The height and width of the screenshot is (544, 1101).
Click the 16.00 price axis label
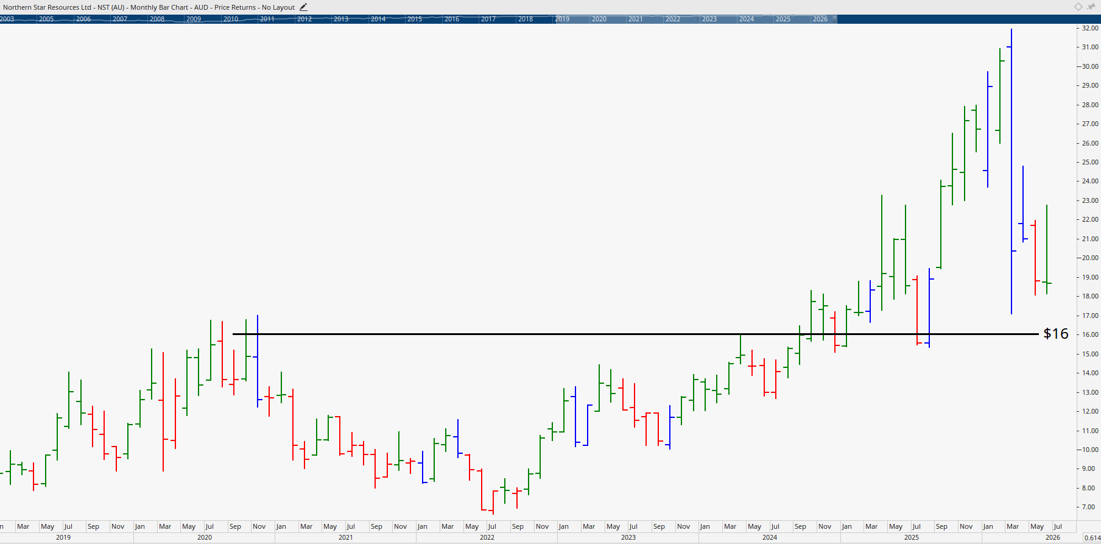click(1090, 334)
